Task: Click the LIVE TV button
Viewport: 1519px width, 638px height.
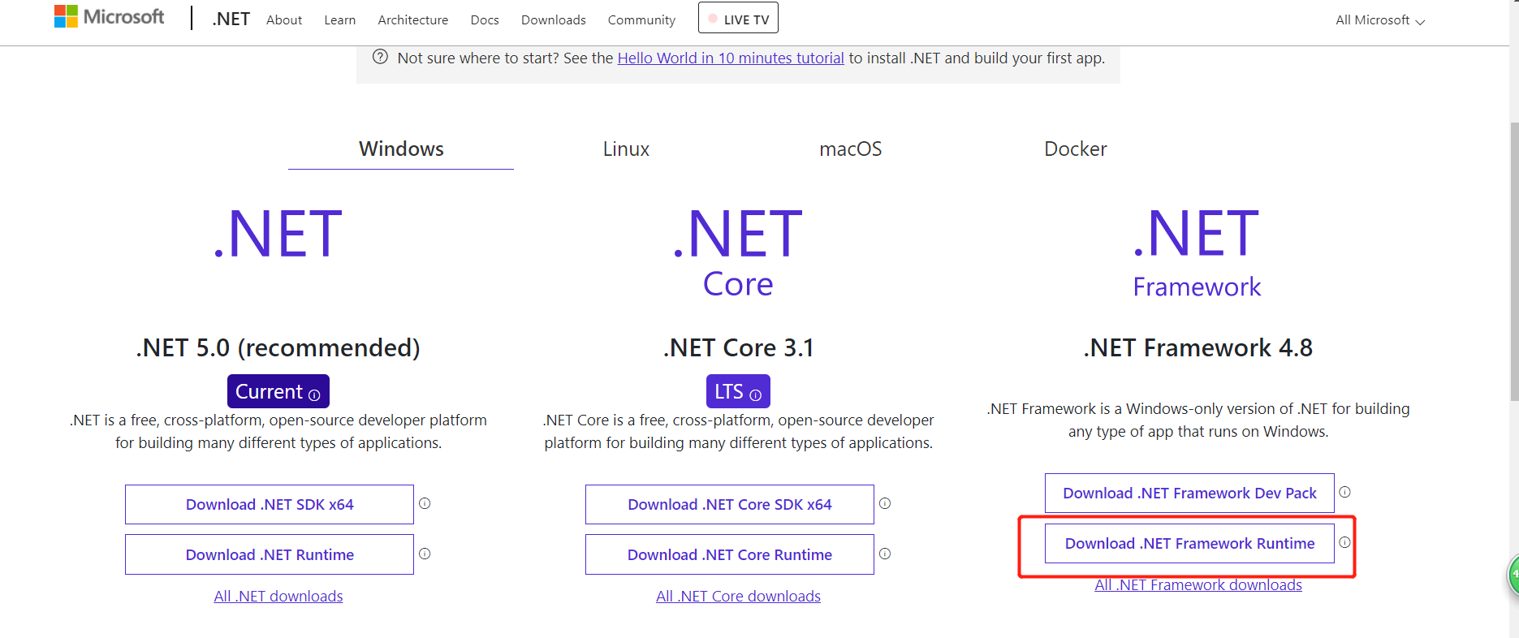Action: coord(738,19)
